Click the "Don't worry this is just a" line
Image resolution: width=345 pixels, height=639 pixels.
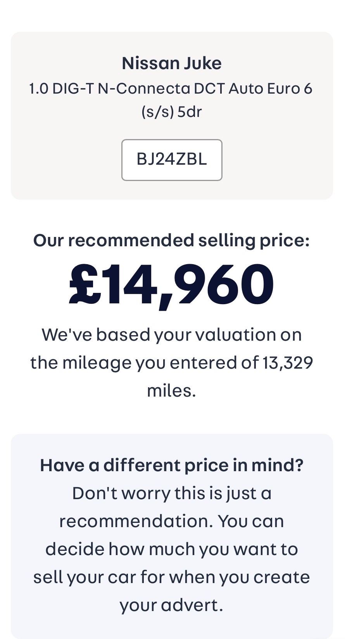pos(172,493)
